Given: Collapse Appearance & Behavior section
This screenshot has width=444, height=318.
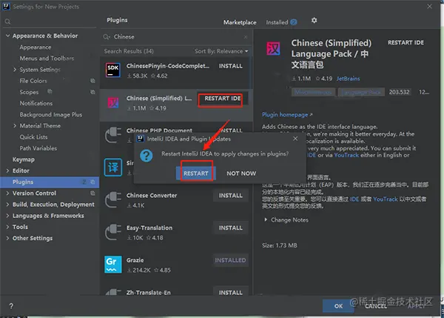Looking at the screenshot, I should coord(7,36).
